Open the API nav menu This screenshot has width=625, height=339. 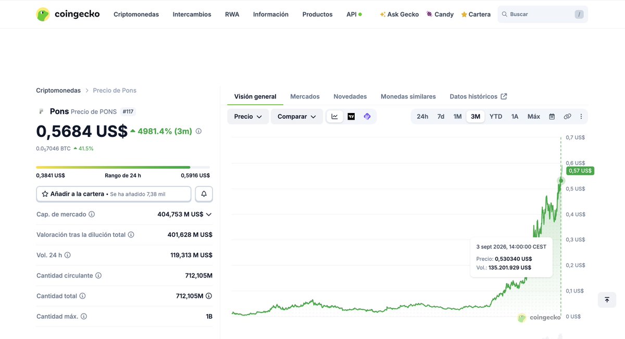pyautogui.click(x=354, y=15)
